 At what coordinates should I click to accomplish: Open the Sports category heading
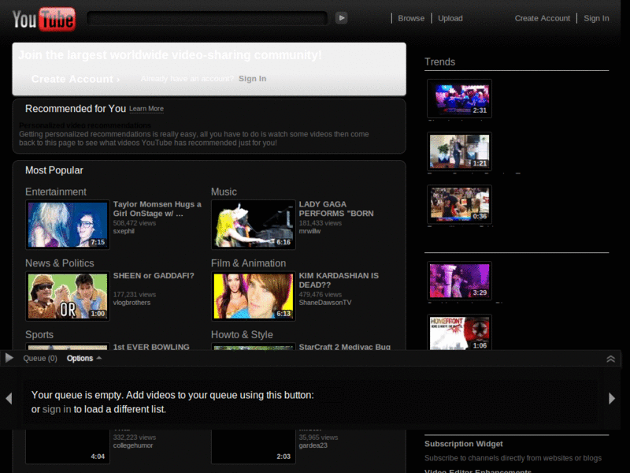[39, 334]
